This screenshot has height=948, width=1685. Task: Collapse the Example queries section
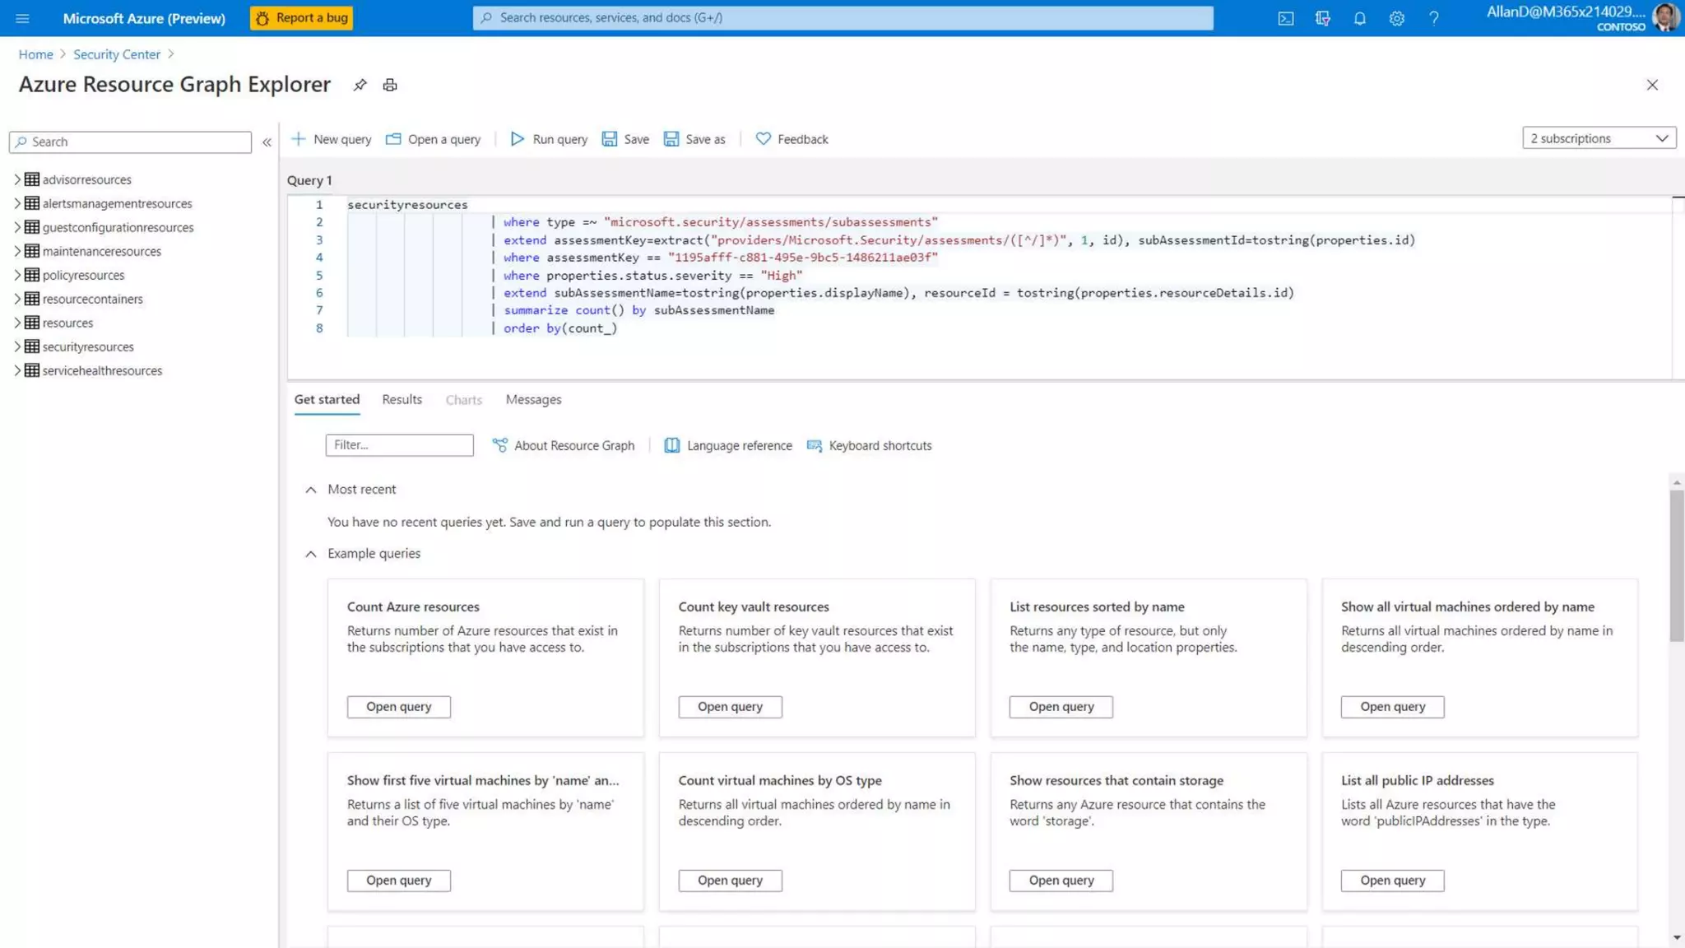[x=310, y=554]
